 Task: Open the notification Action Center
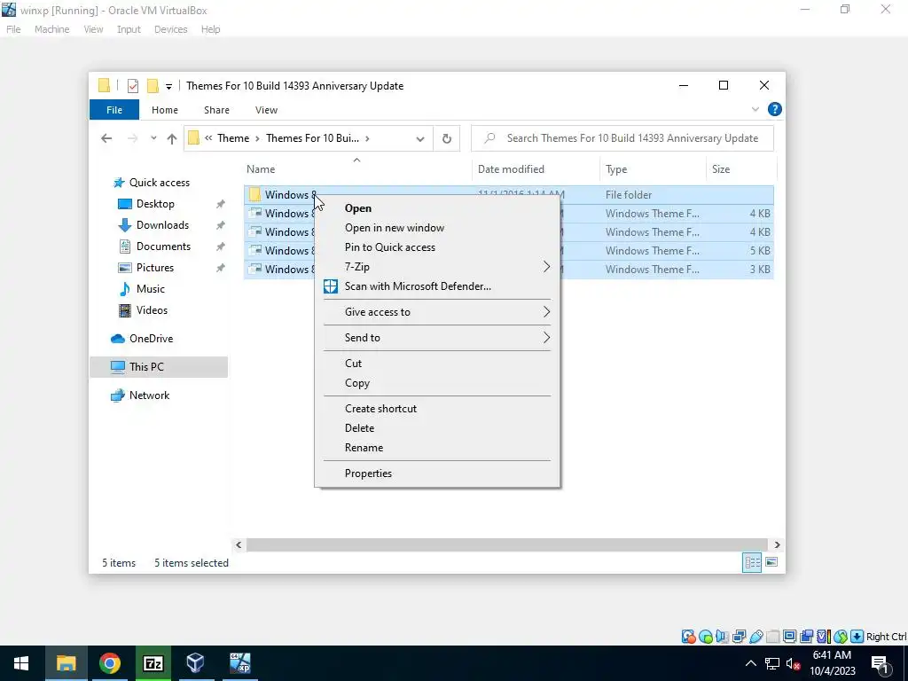tap(880, 663)
